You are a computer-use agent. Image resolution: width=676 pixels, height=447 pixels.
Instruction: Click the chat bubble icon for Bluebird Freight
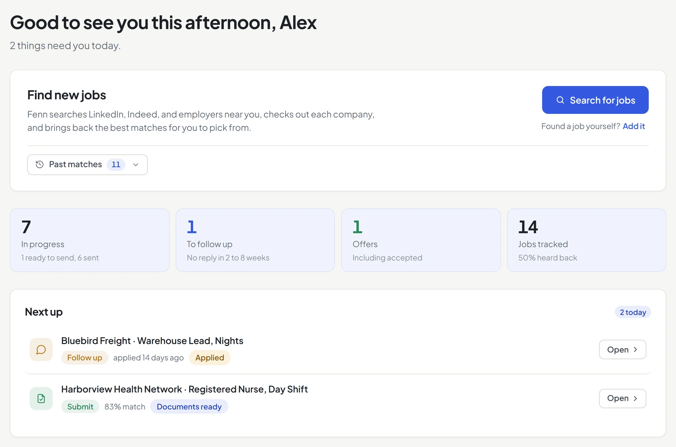[x=41, y=350]
